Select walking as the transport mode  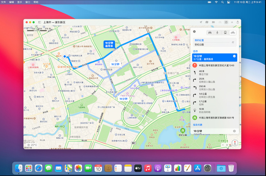tap(217, 33)
